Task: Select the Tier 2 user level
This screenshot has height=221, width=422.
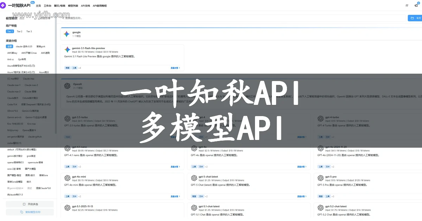Action: pyautogui.click(x=19, y=32)
